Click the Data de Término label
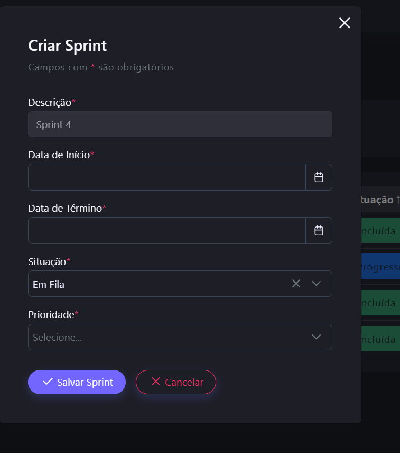 pos(65,209)
